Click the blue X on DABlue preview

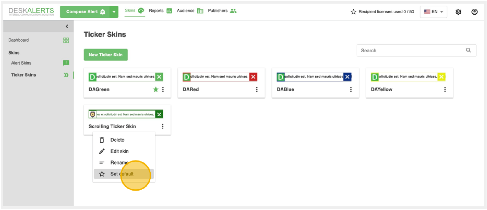click(347, 77)
